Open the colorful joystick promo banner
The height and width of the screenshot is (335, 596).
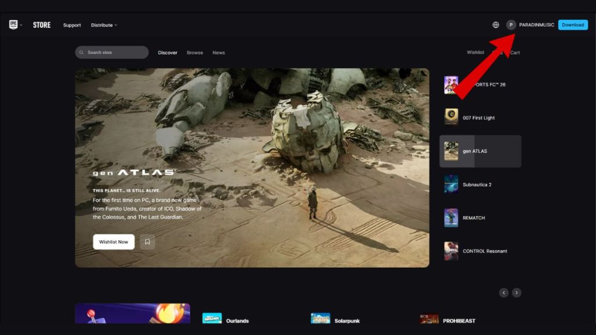pyautogui.click(x=132, y=313)
